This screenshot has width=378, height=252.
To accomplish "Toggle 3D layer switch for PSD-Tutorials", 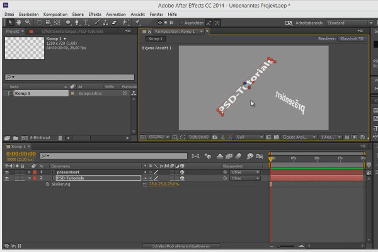I will [x=182, y=178].
